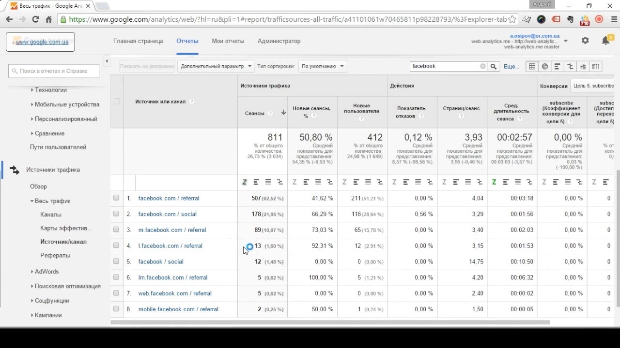Collapse the Весь трафик sidebar section
Screen dimensions: 620x348
pyautogui.click(x=50, y=201)
